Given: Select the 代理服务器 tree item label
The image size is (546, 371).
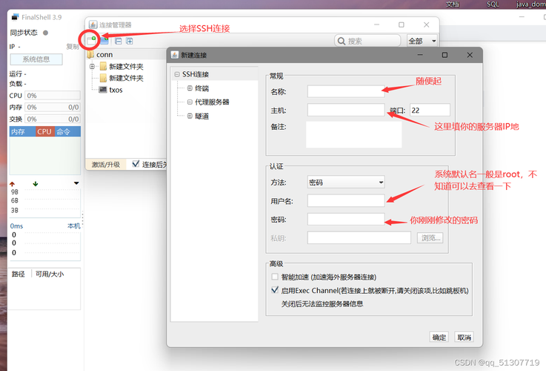Looking at the screenshot, I should pyautogui.click(x=212, y=102).
